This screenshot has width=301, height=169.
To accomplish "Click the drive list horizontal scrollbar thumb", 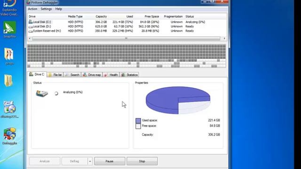I will coord(126,38).
